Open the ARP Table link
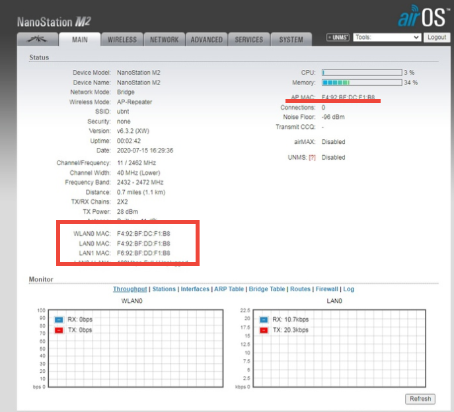Viewport: 454px width, 412px height. (x=229, y=289)
